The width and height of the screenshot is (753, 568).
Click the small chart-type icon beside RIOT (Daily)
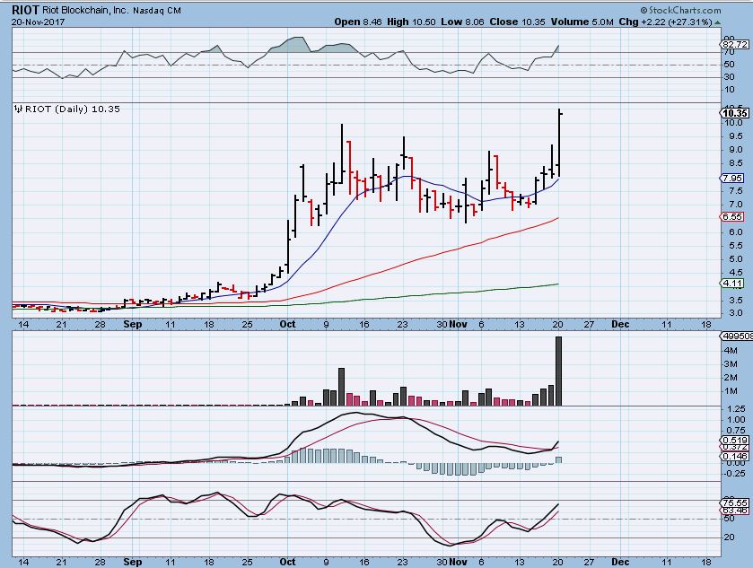pos(15,109)
